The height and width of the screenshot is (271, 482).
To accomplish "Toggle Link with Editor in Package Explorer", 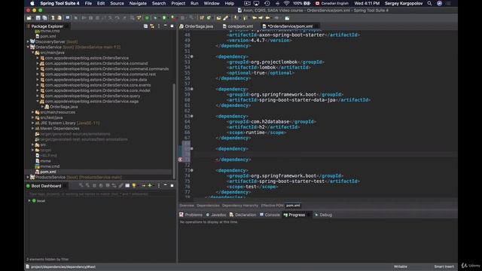I will [x=152, y=26].
